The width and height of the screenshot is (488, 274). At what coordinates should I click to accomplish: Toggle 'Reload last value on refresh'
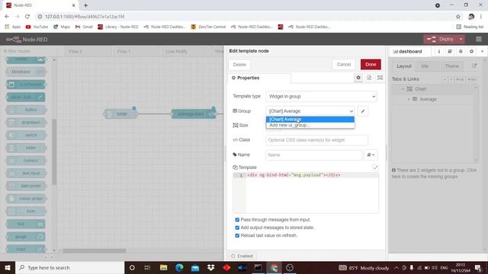pos(237,235)
